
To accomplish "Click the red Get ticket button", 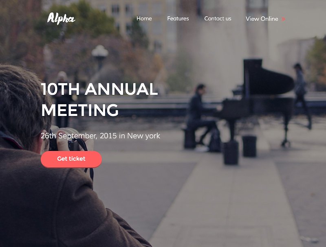I will (71, 159).
